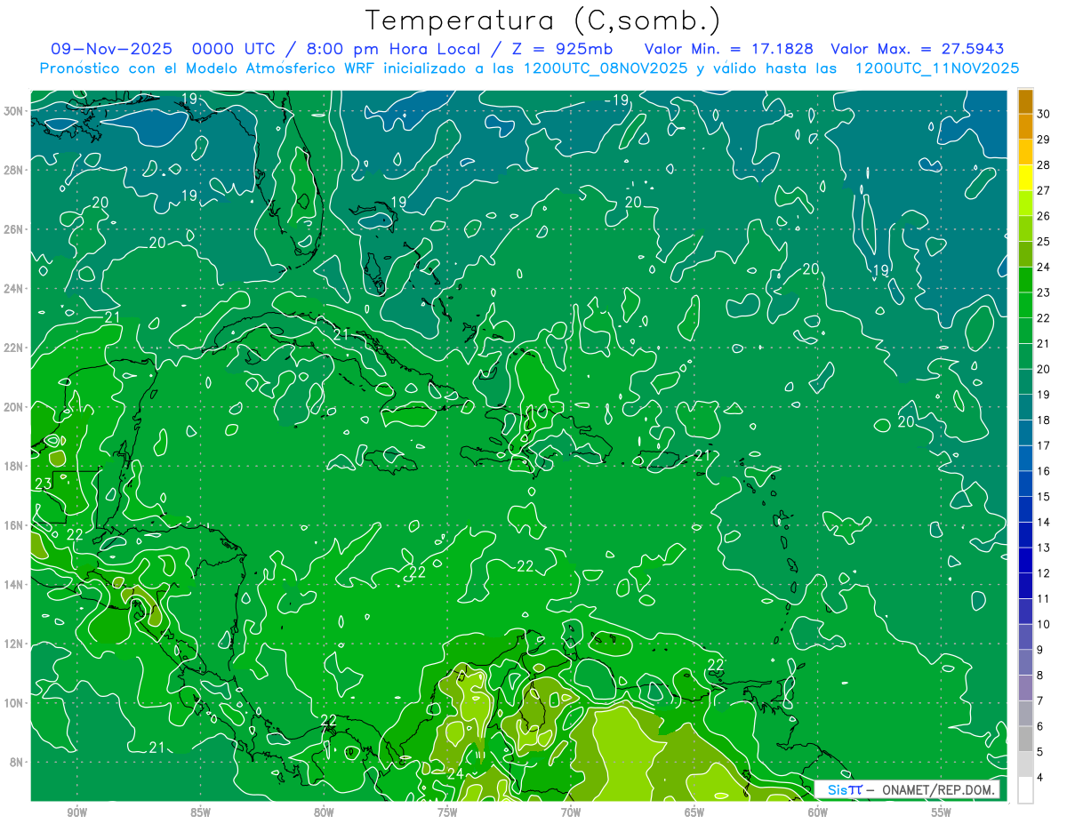This screenshot has height=824, width=1067.
Task: Click the '27' label on the color scale
Action: [1044, 190]
